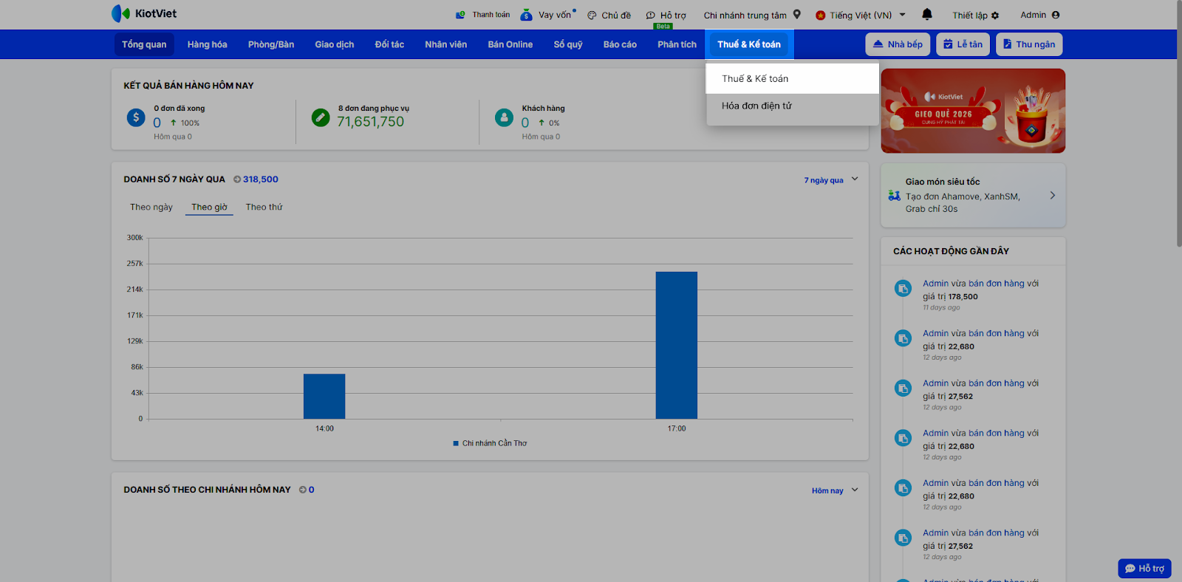The height and width of the screenshot is (582, 1182).
Task: Select Hóa đơn điện tử menu entry
Action: click(x=756, y=106)
